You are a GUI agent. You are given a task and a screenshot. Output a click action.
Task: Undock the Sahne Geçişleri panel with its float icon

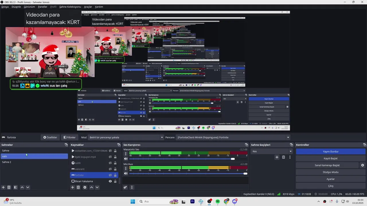point(291,145)
